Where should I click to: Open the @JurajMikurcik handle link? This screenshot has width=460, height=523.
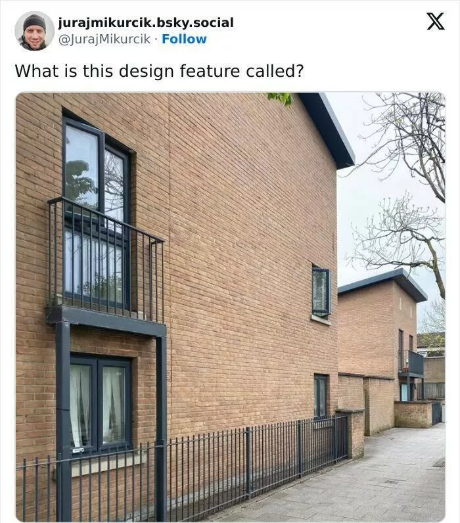click(104, 39)
